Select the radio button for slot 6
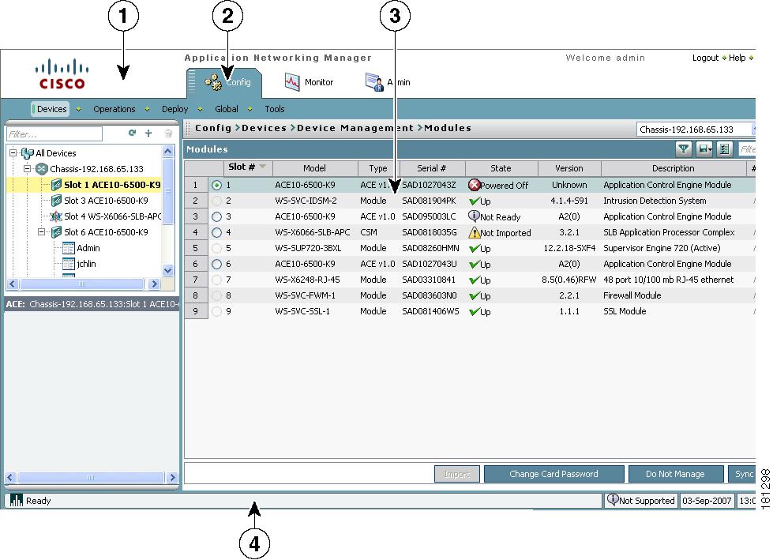The height and width of the screenshot is (560, 773). coord(216,264)
